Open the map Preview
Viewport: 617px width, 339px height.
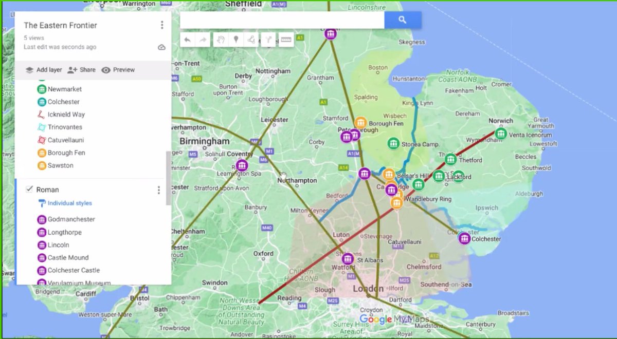[118, 70]
